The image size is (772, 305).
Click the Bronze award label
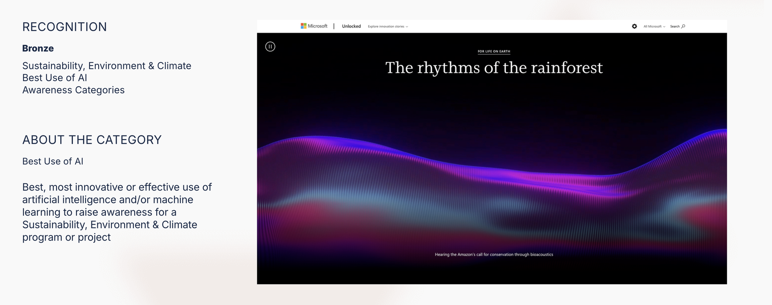tap(38, 48)
